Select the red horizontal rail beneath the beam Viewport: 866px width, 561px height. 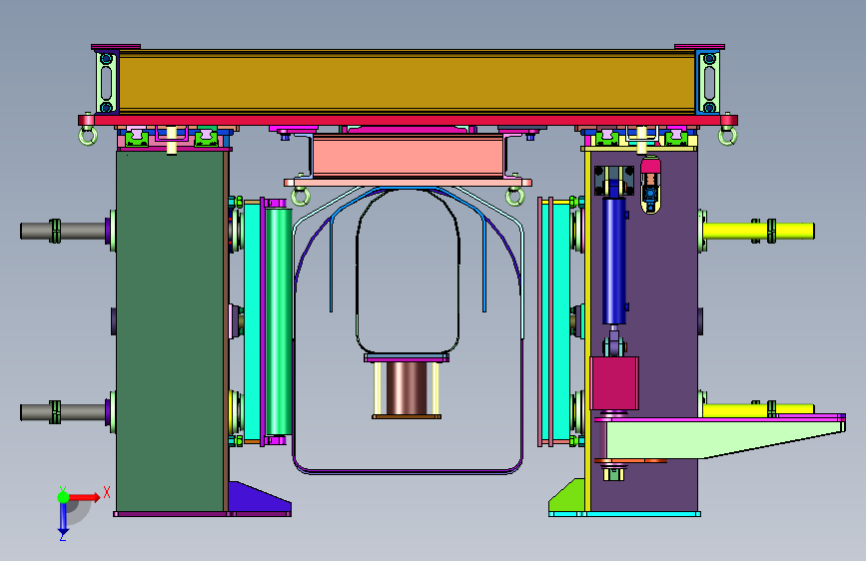(408, 120)
